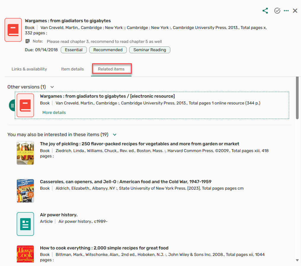Click How to Cook Everything cover thumbnail
Image resolution: width=301 pixels, height=266 pixels.
tap(25, 254)
